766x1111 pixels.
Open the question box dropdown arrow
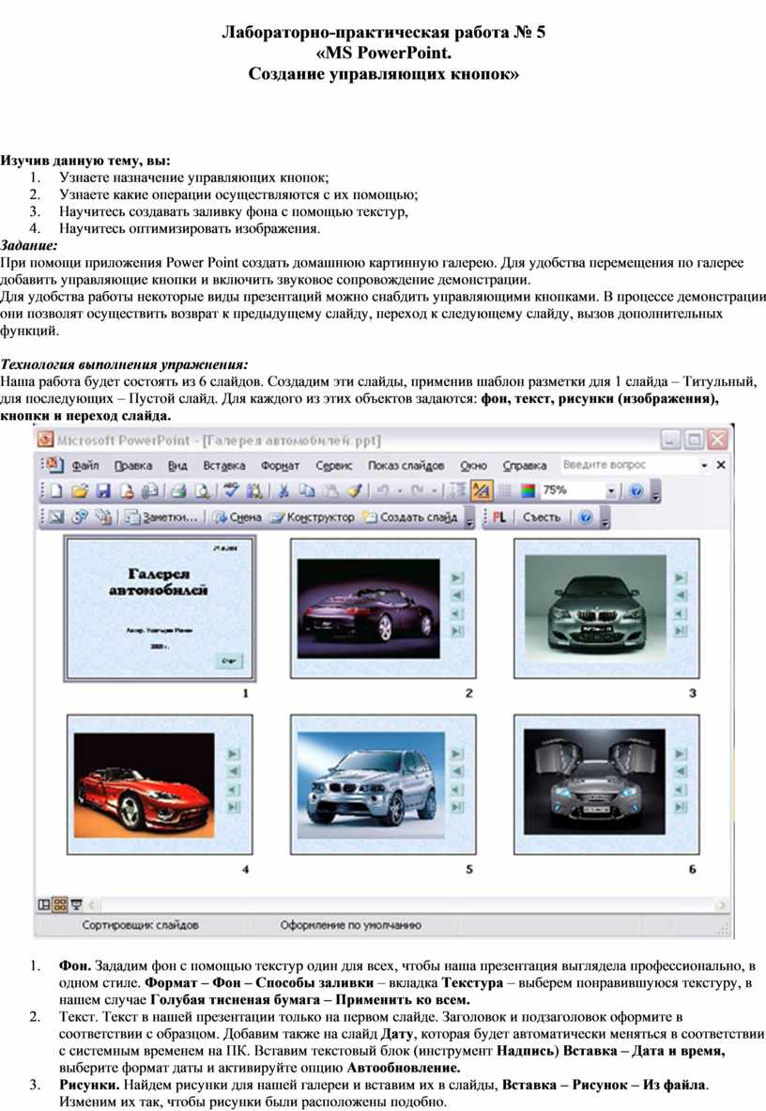pyautogui.click(x=704, y=465)
